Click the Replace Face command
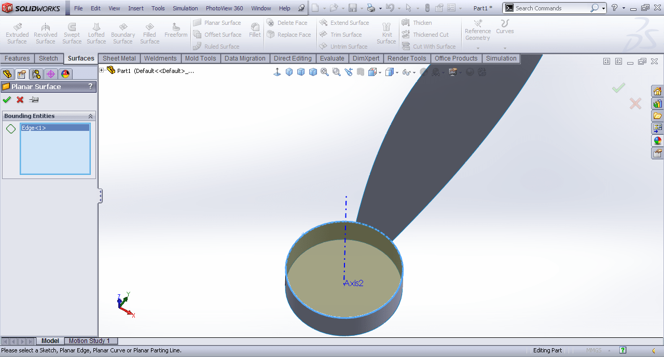Image resolution: width=664 pixels, height=357 pixels. click(x=288, y=35)
